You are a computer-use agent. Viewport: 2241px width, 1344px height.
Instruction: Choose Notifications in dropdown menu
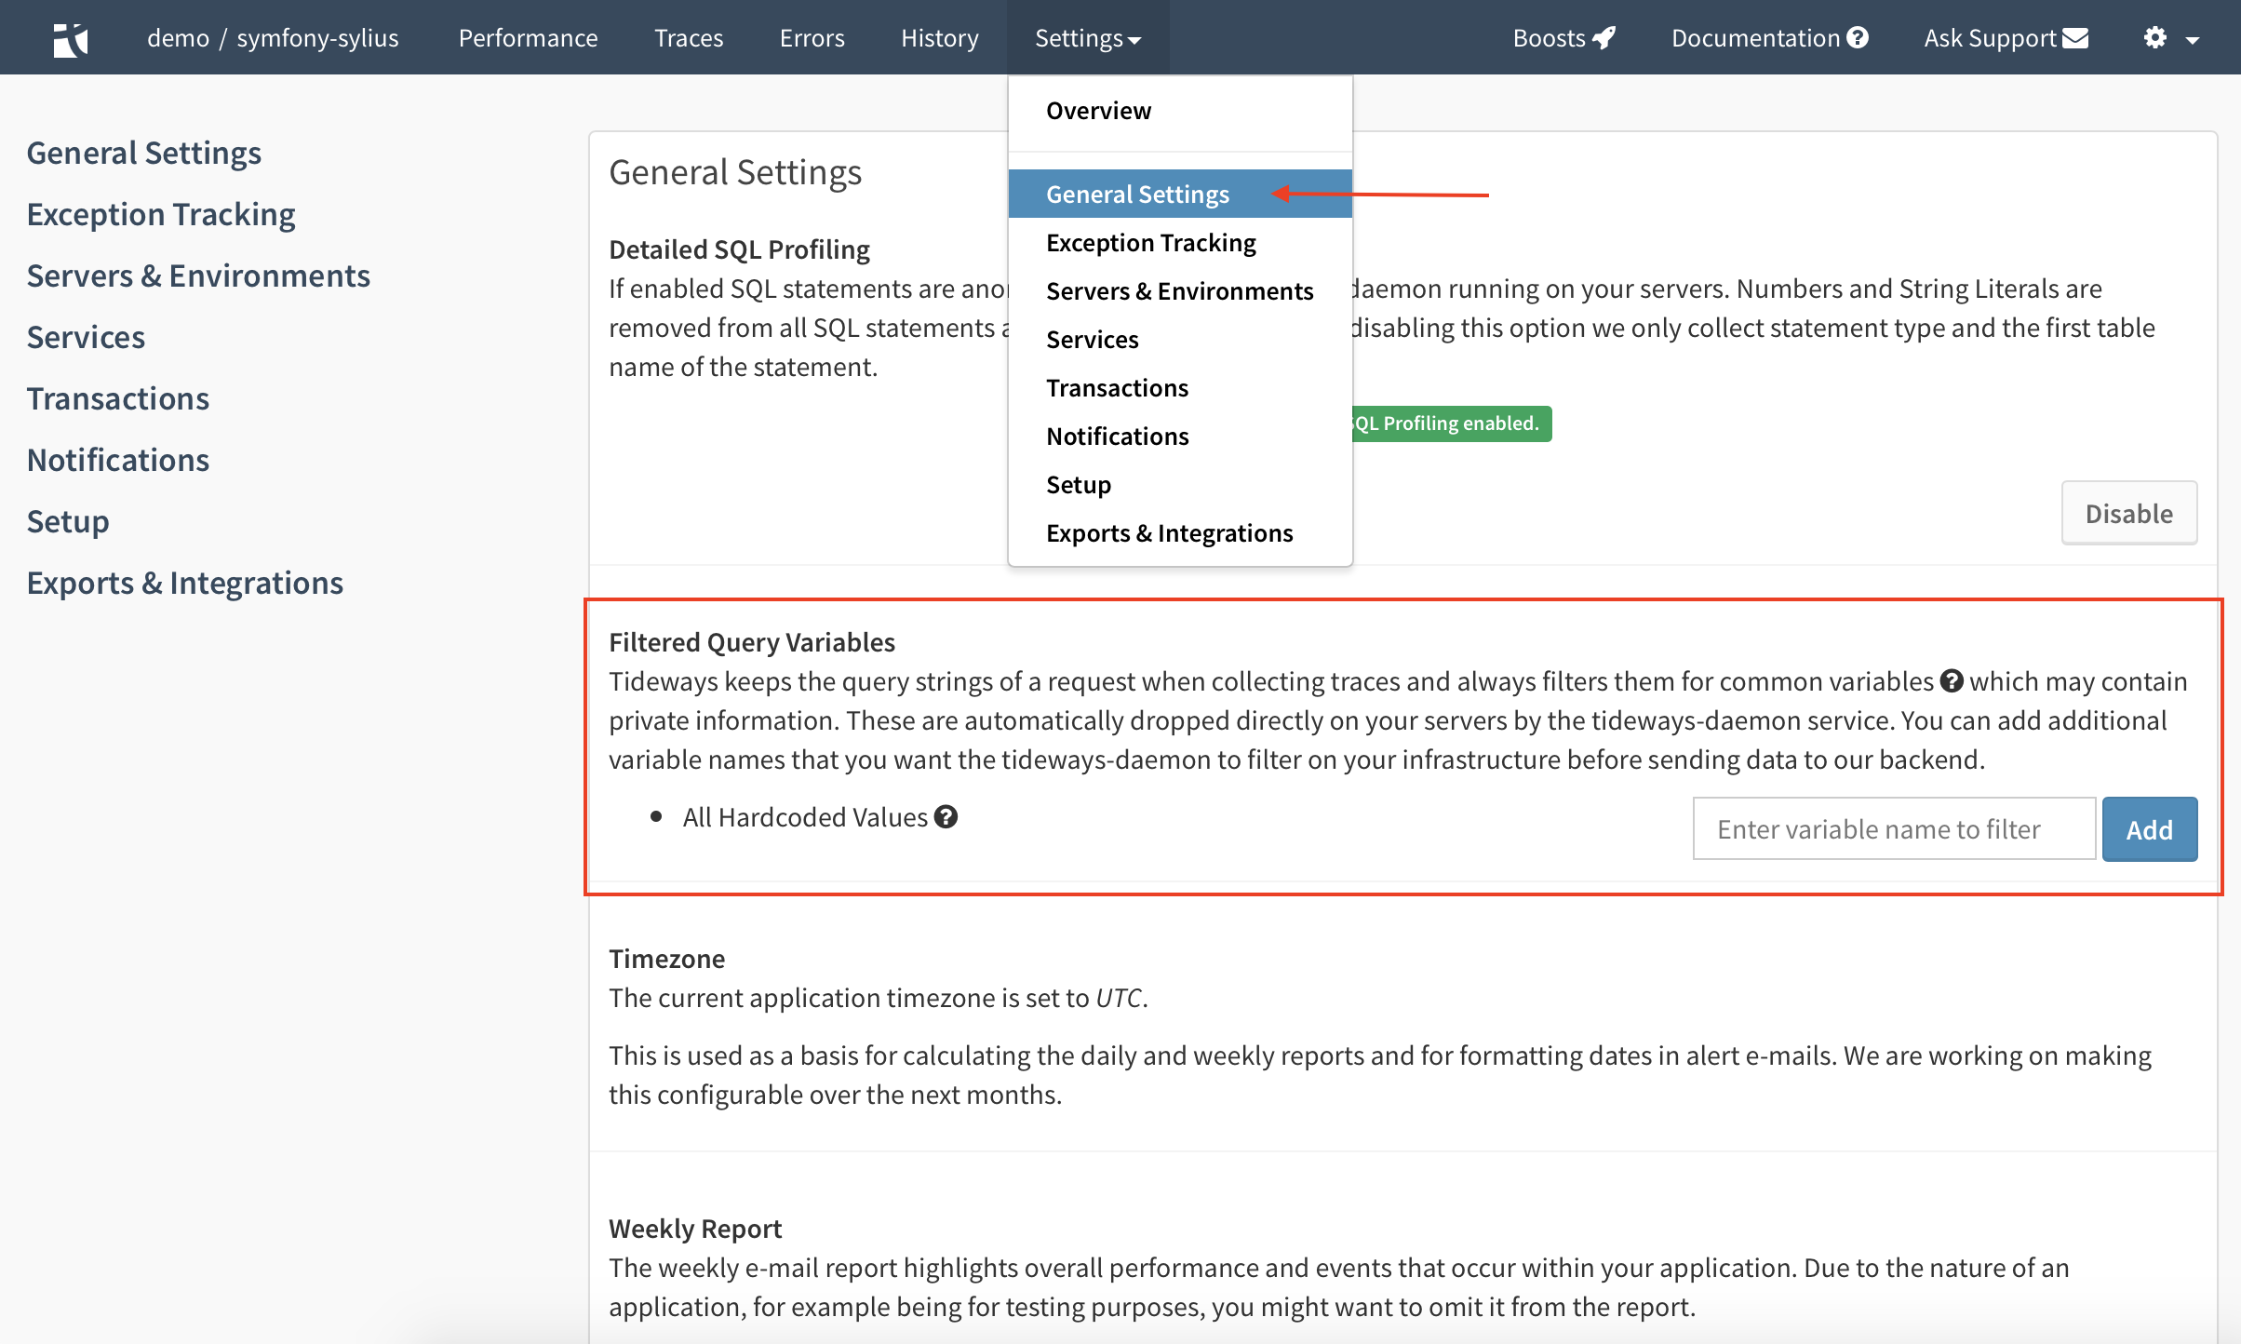tap(1180, 436)
